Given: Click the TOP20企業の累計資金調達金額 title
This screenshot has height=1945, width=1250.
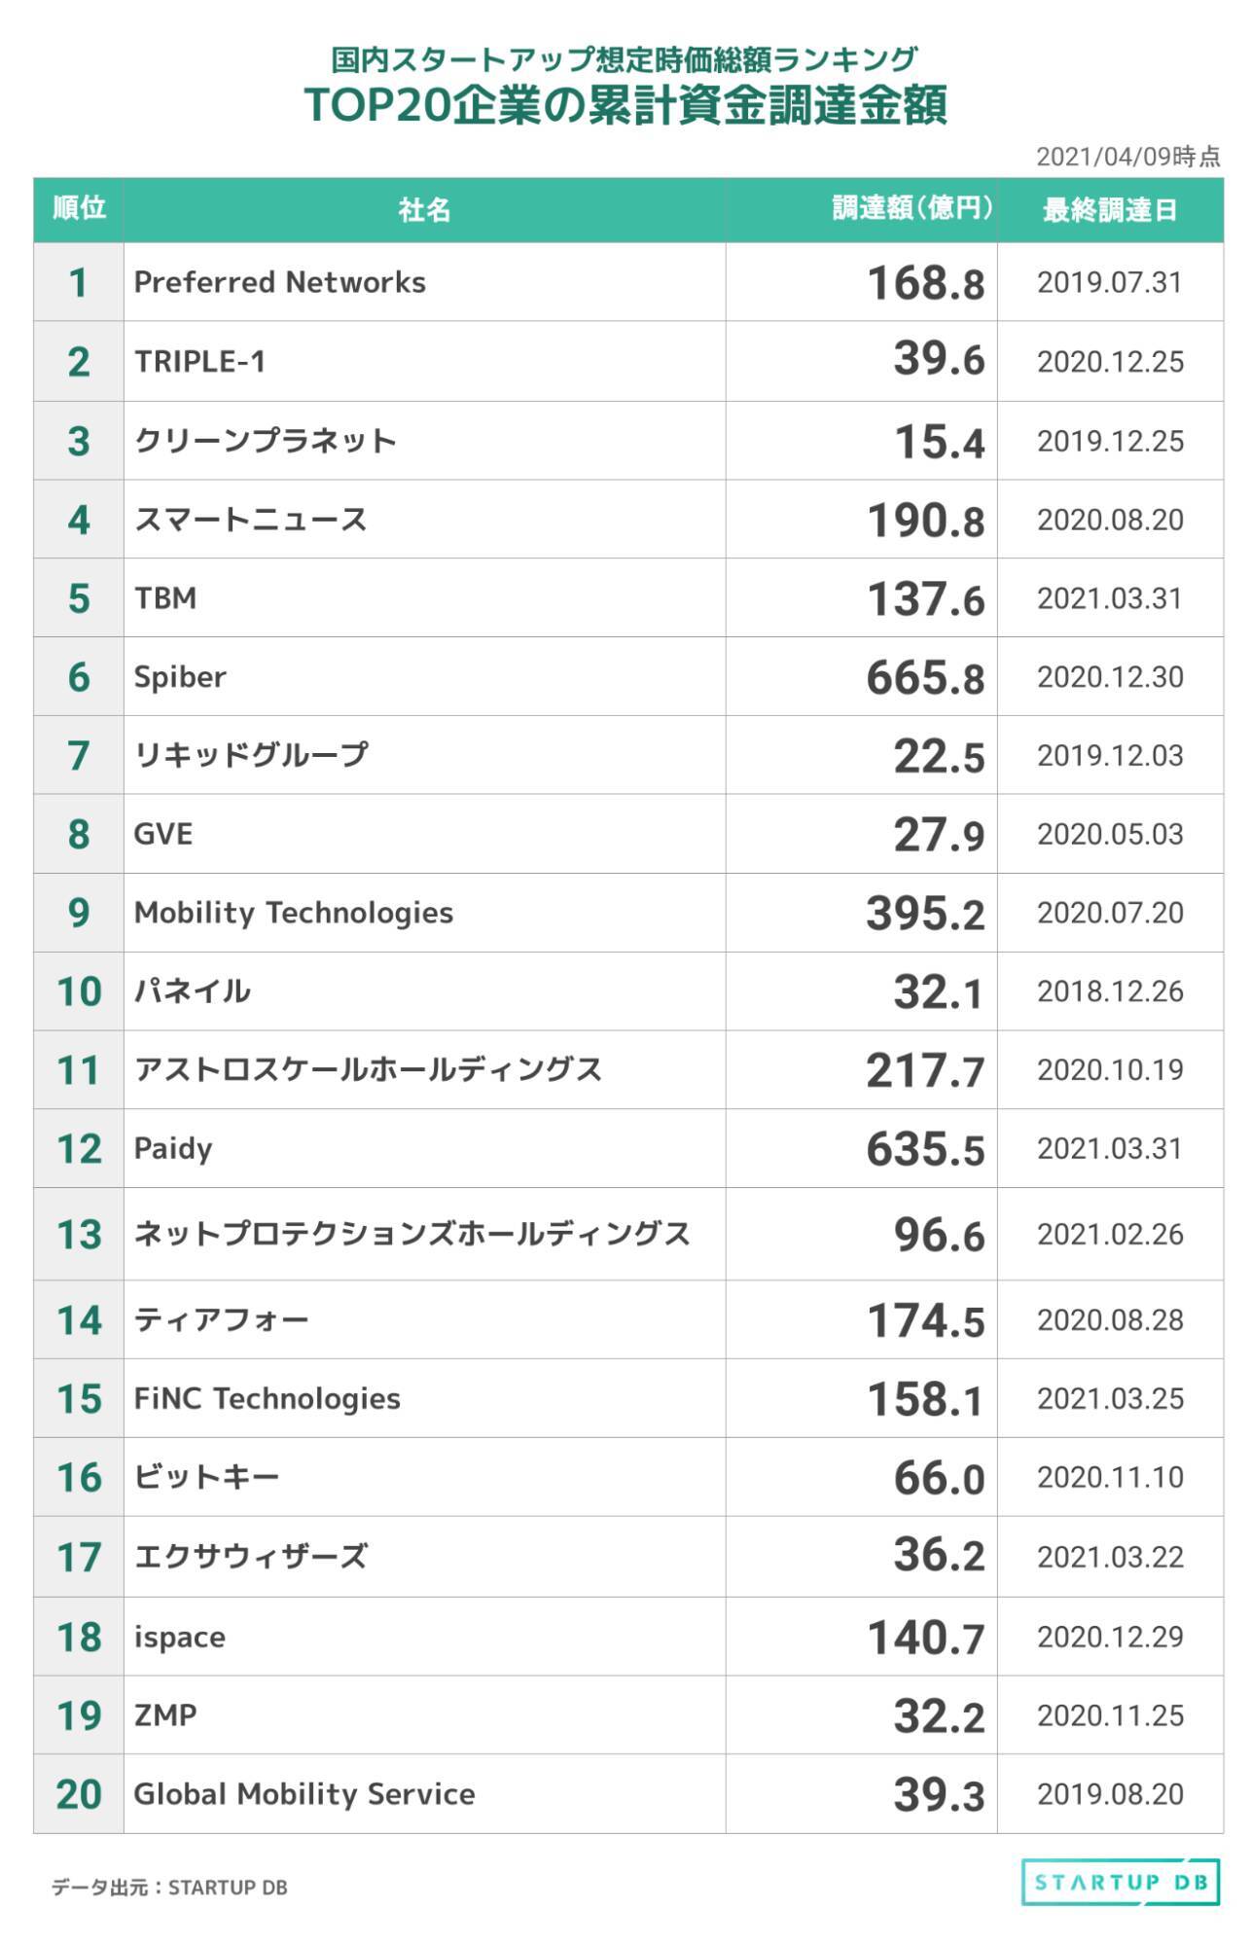Looking at the screenshot, I should pos(625,105).
